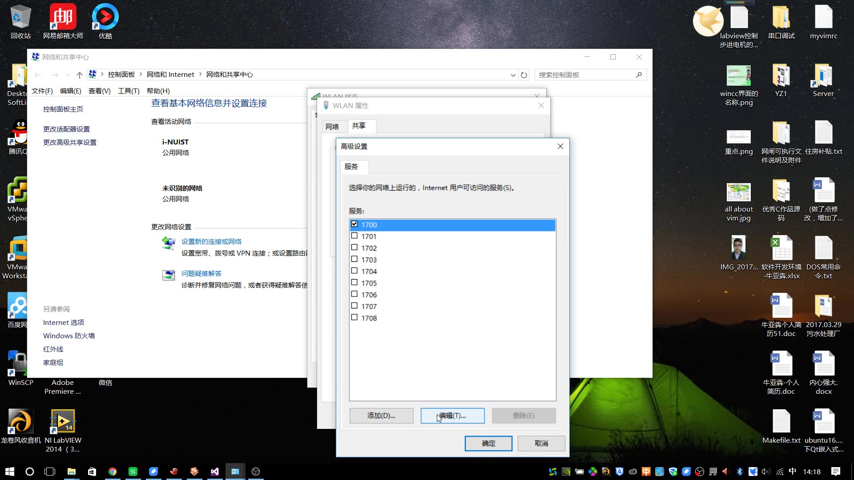Expand the chevron after 控制面板 breadcrumb
This screenshot has width=854, height=480.
pyautogui.click(x=141, y=74)
